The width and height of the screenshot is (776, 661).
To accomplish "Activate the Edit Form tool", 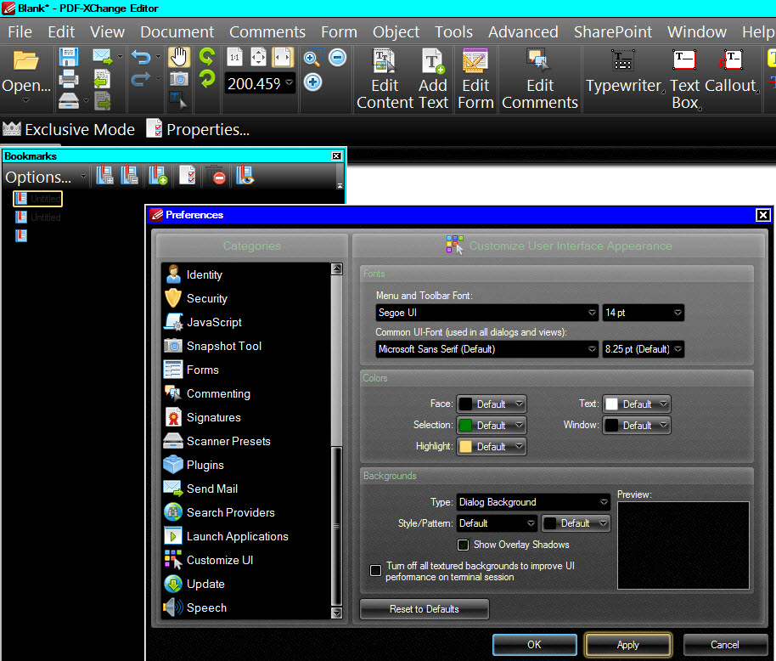I will [475, 80].
